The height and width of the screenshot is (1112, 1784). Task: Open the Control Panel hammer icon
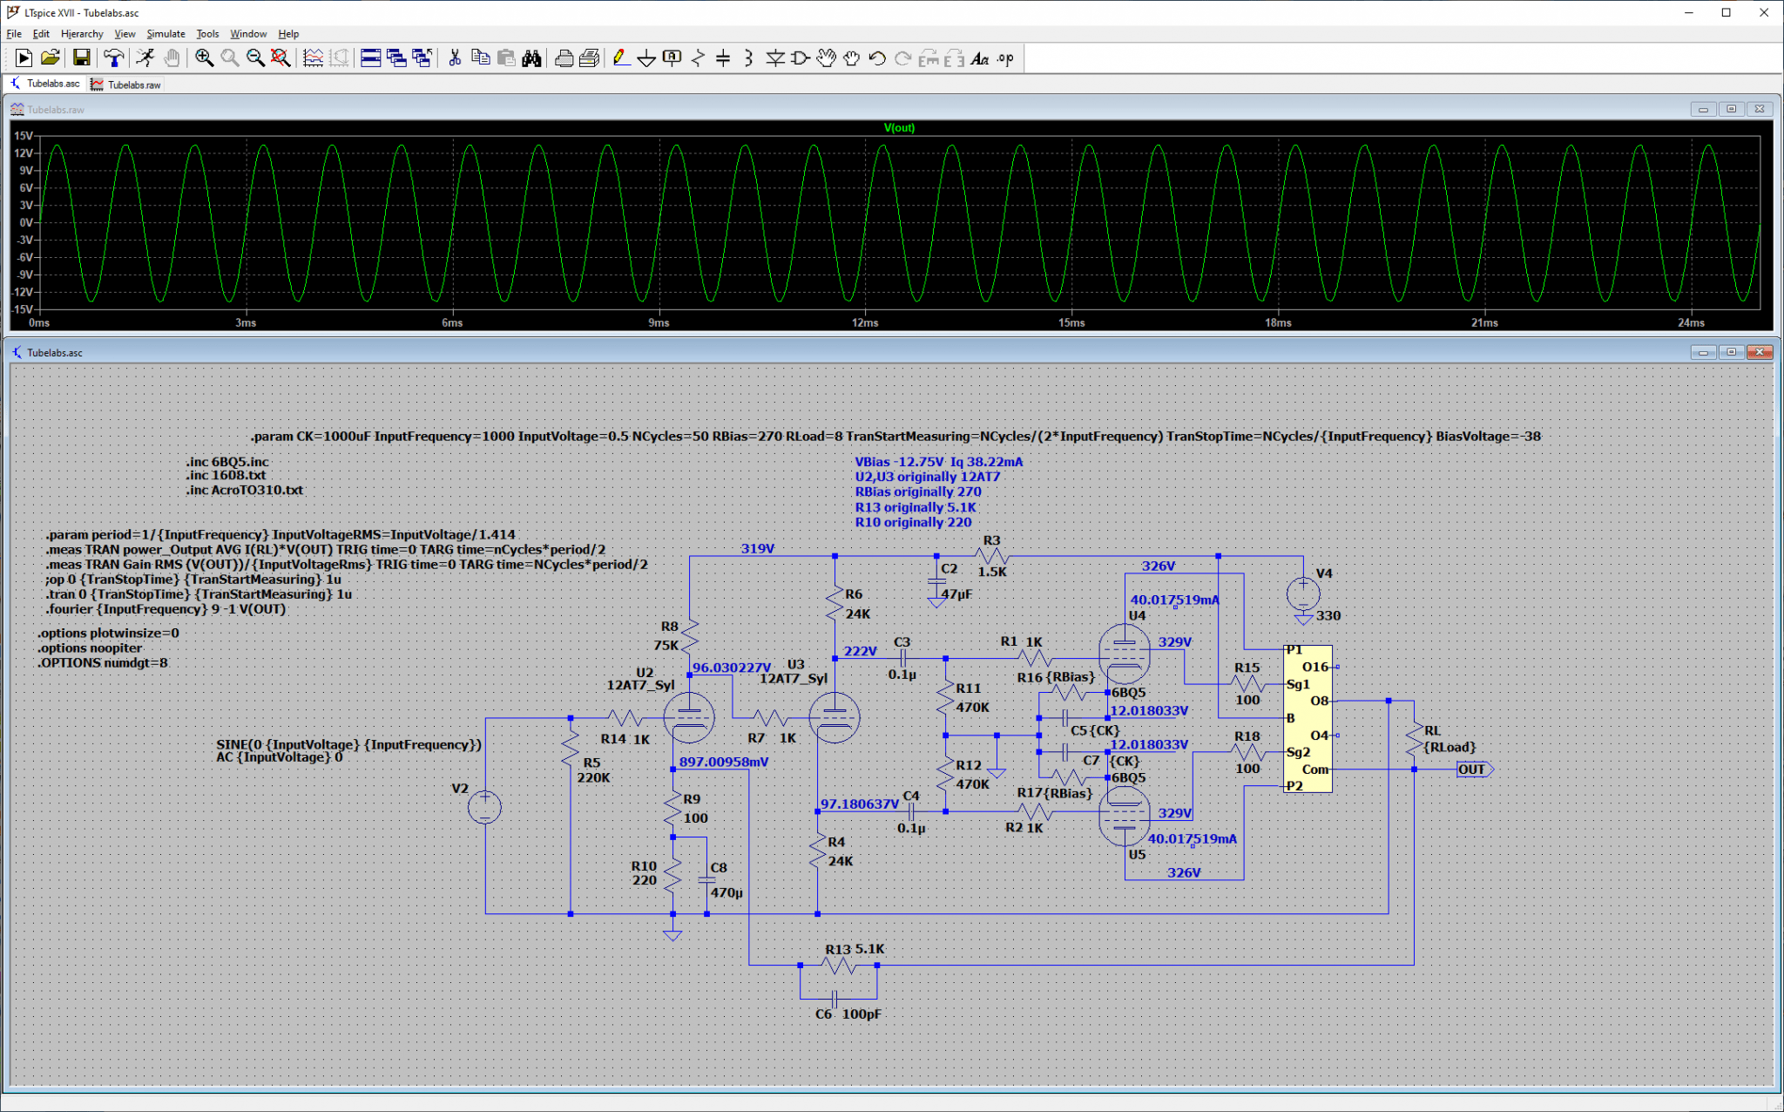click(113, 58)
